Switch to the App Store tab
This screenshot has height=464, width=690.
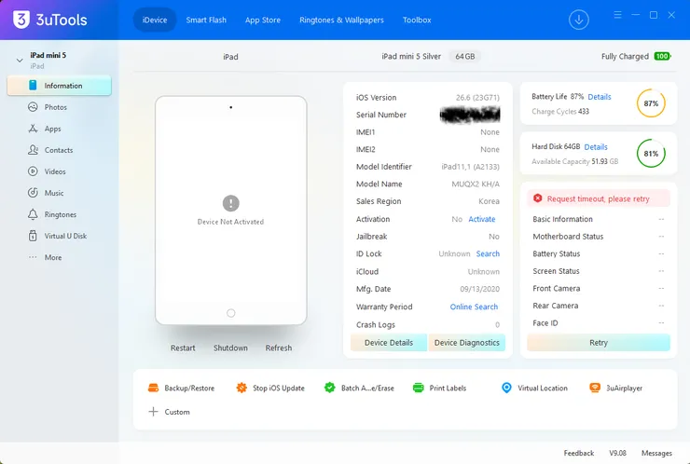coord(263,20)
